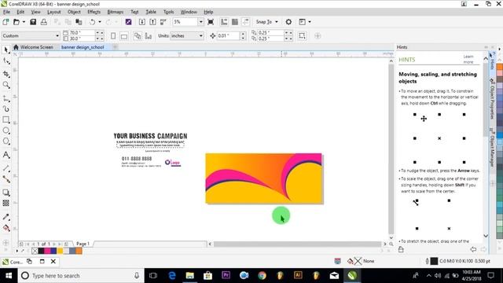
Task: Select the Interactive Fill tool
Action: point(6,228)
